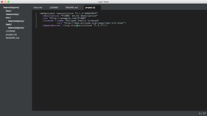The width and height of the screenshot is (207, 116).
Task: Open the LICENSE tab
Action: [x=54, y=7]
